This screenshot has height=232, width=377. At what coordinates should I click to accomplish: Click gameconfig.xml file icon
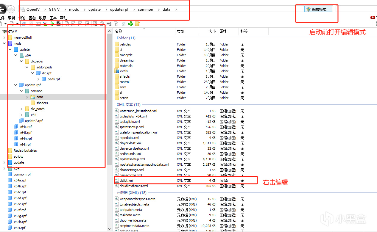[117, 175]
